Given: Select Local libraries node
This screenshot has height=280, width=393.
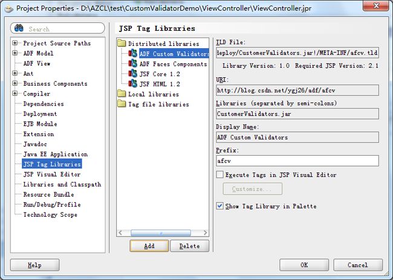Looking at the screenshot, I should (x=154, y=94).
